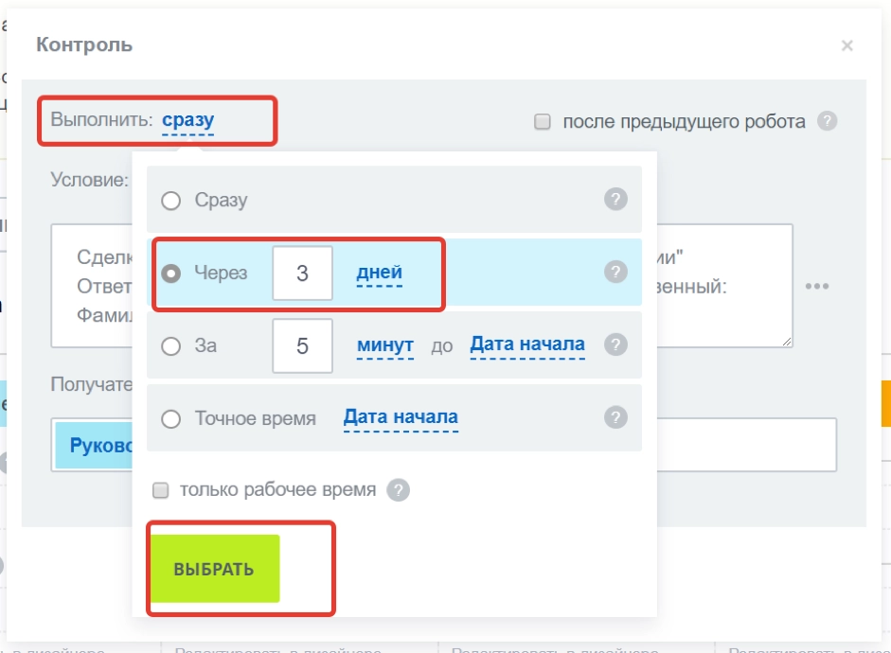
Task: Open help beside the "За ... минут" row
Action: pyautogui.click(x=615, y=345)
